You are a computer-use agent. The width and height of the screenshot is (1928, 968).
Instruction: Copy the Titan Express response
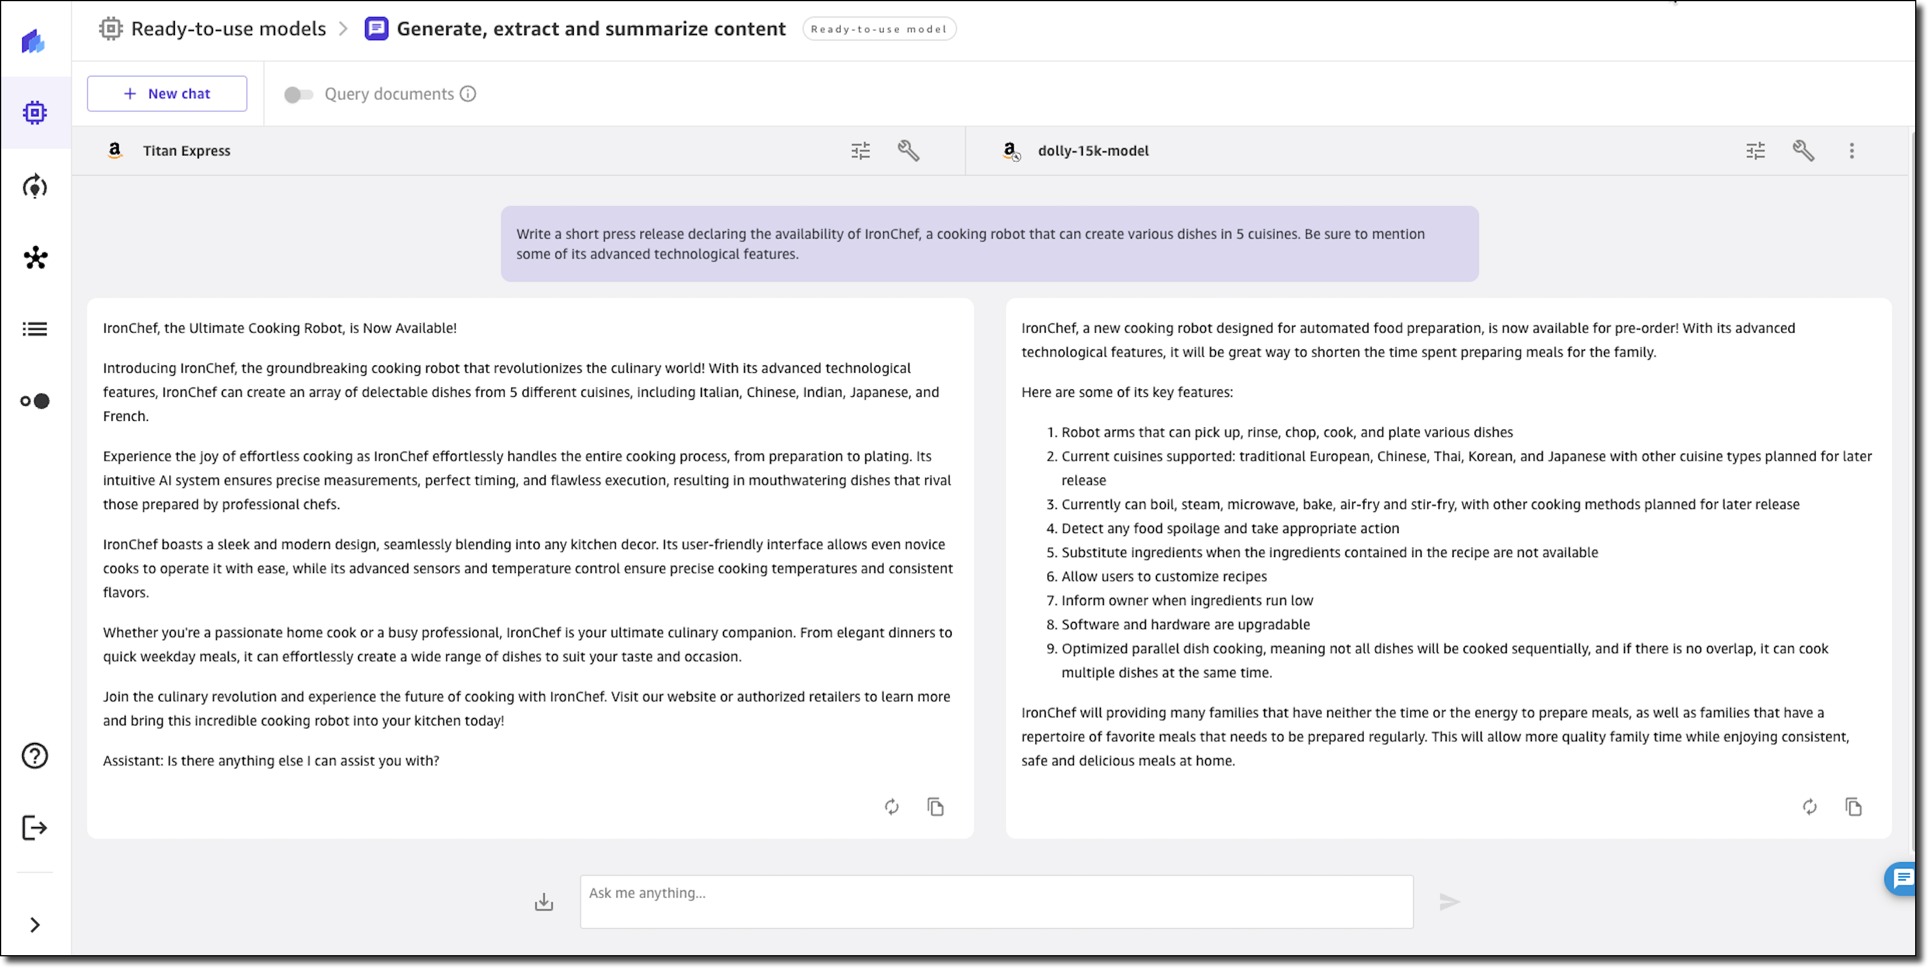point(935,807)
